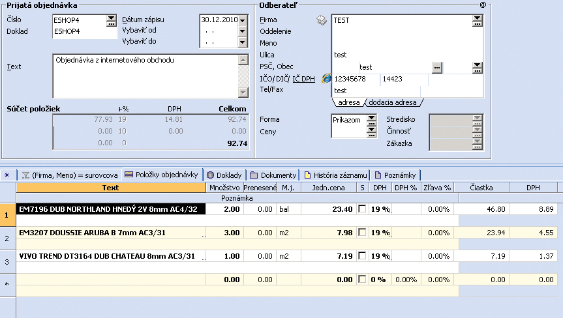This screenshot has width=563, height=318.
Task: Switch to the dodacia adresa tab
Action: click(393, 102)
